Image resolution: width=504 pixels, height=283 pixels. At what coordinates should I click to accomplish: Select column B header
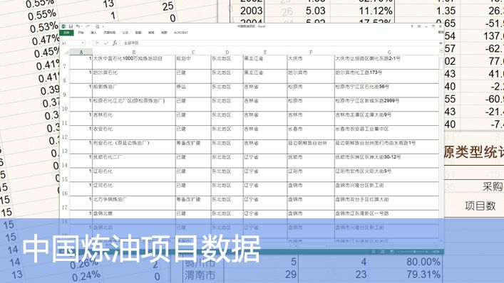coord(134,52)
